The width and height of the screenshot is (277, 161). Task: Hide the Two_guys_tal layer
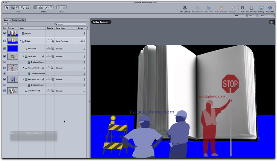(4, 79)
